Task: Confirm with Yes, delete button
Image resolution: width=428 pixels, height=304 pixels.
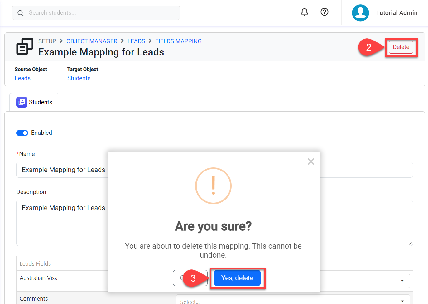Action: (237, 278)
